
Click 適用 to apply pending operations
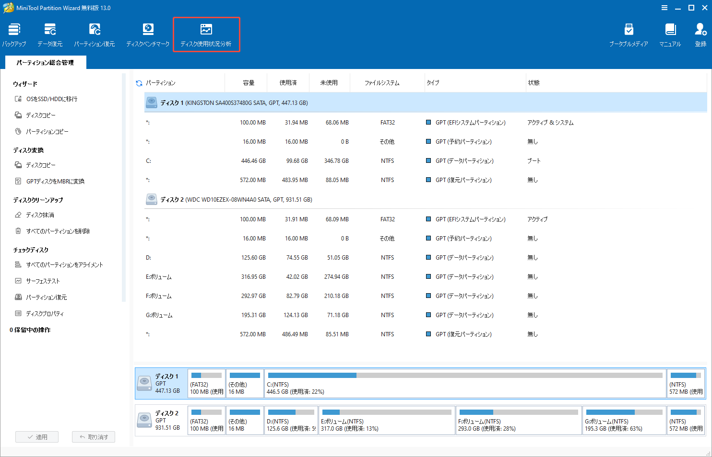[36, 436]
